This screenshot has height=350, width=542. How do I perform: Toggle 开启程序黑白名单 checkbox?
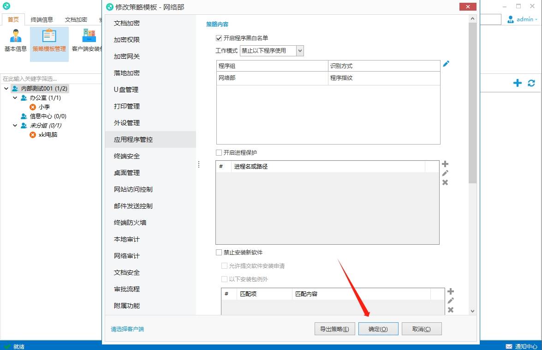tap(219, 38)
